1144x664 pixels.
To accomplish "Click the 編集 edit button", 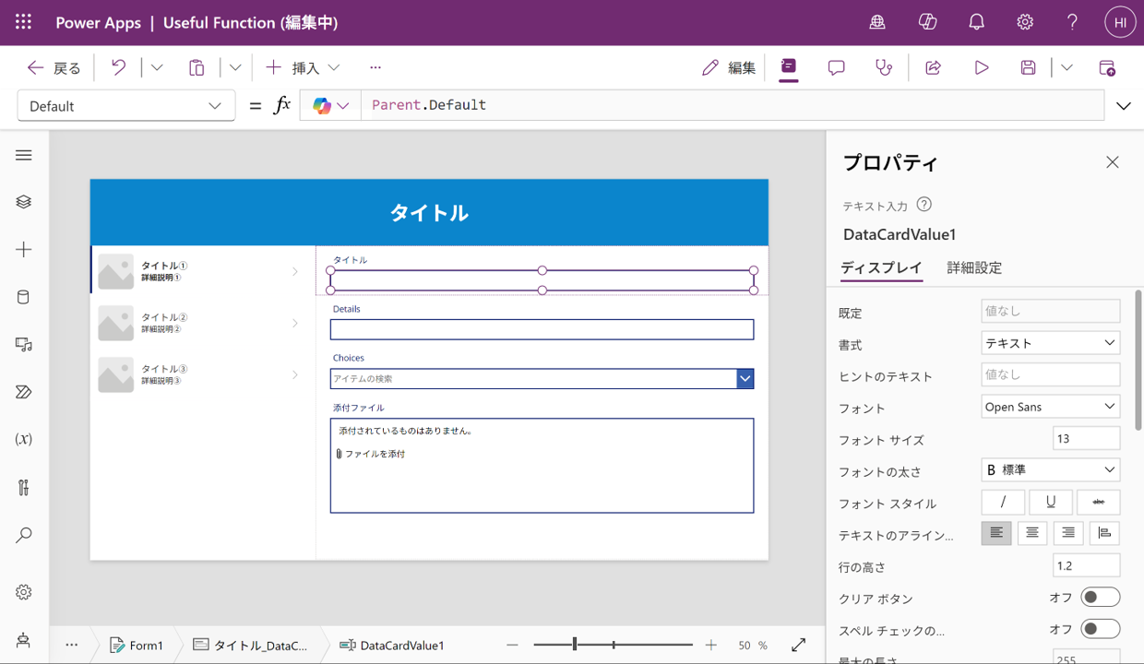I will click(x=729, y=67).
